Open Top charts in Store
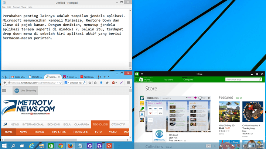The height and width of the screenshot is (149, 266). [x=168, y=79]
